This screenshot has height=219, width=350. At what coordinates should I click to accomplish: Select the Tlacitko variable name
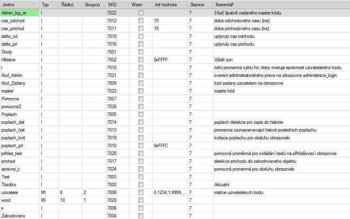(9, 185)
